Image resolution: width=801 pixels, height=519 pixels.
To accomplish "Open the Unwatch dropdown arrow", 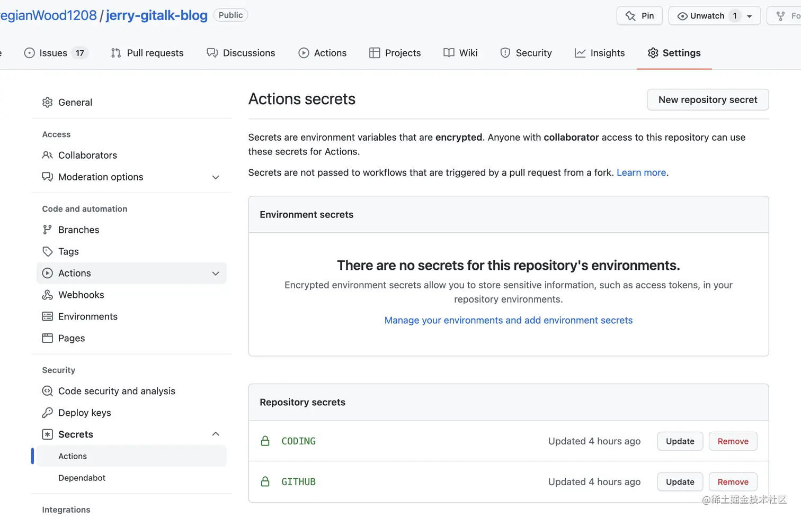I will [749, 16].
